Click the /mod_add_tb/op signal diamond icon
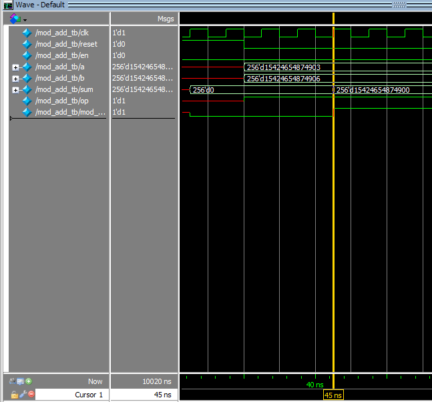The height and width of the screenshot is (402, 432). coord(27,101)
